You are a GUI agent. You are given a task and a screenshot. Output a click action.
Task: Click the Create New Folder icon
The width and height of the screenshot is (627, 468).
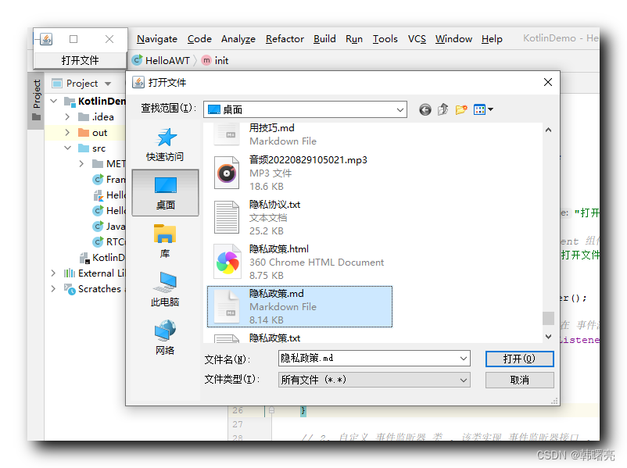tap(462, 109)
